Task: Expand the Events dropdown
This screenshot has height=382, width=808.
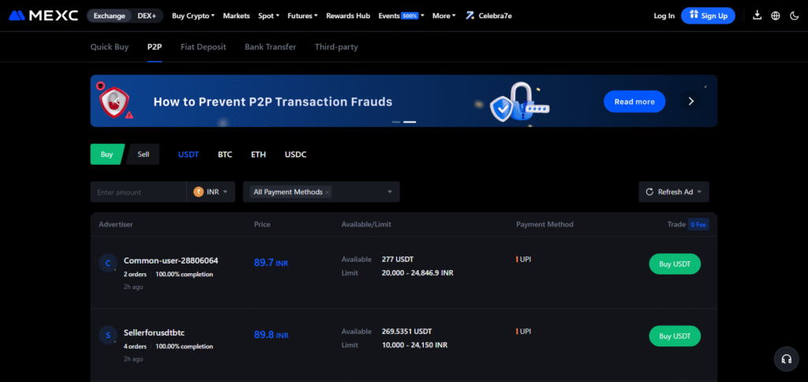Action: pos(401,16)
